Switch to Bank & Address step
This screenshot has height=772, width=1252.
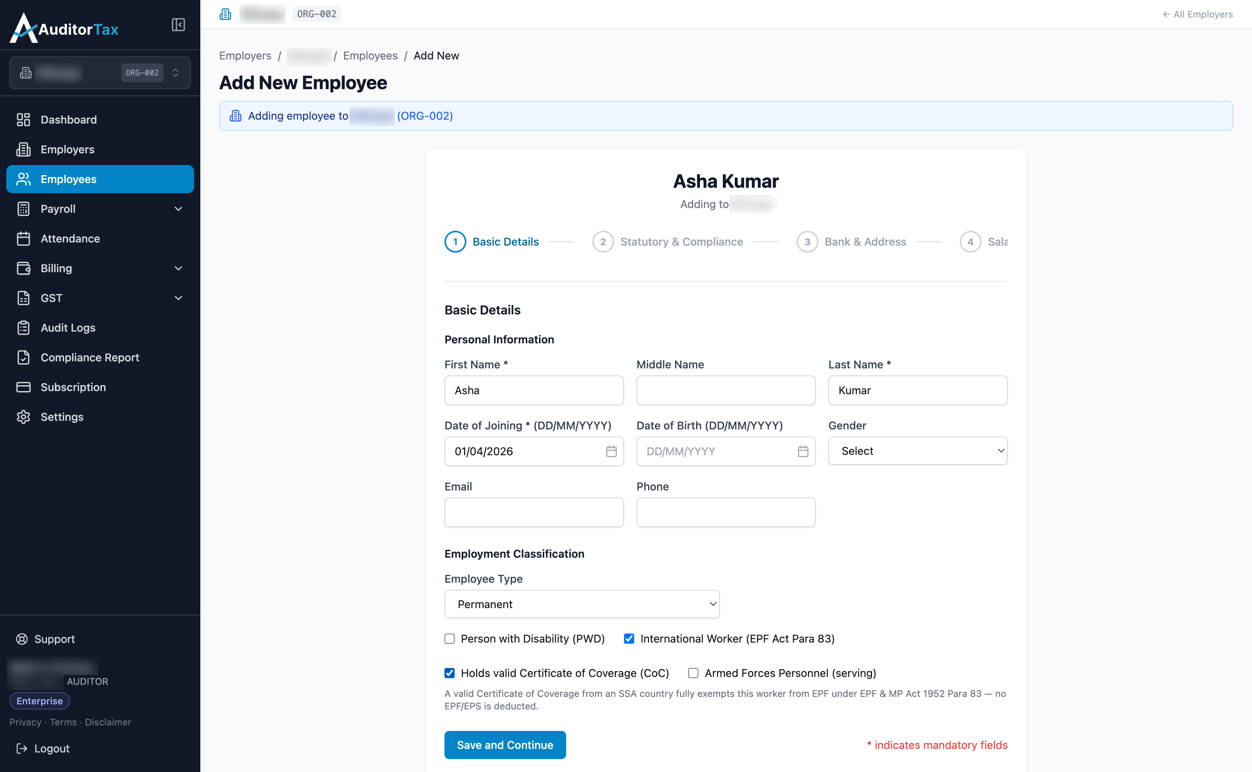[865, 242]
